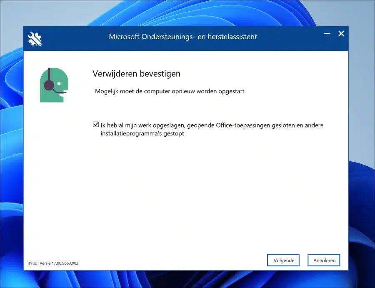Click the Annuleren button
The image size is (375, 288).
click(324, 260)
